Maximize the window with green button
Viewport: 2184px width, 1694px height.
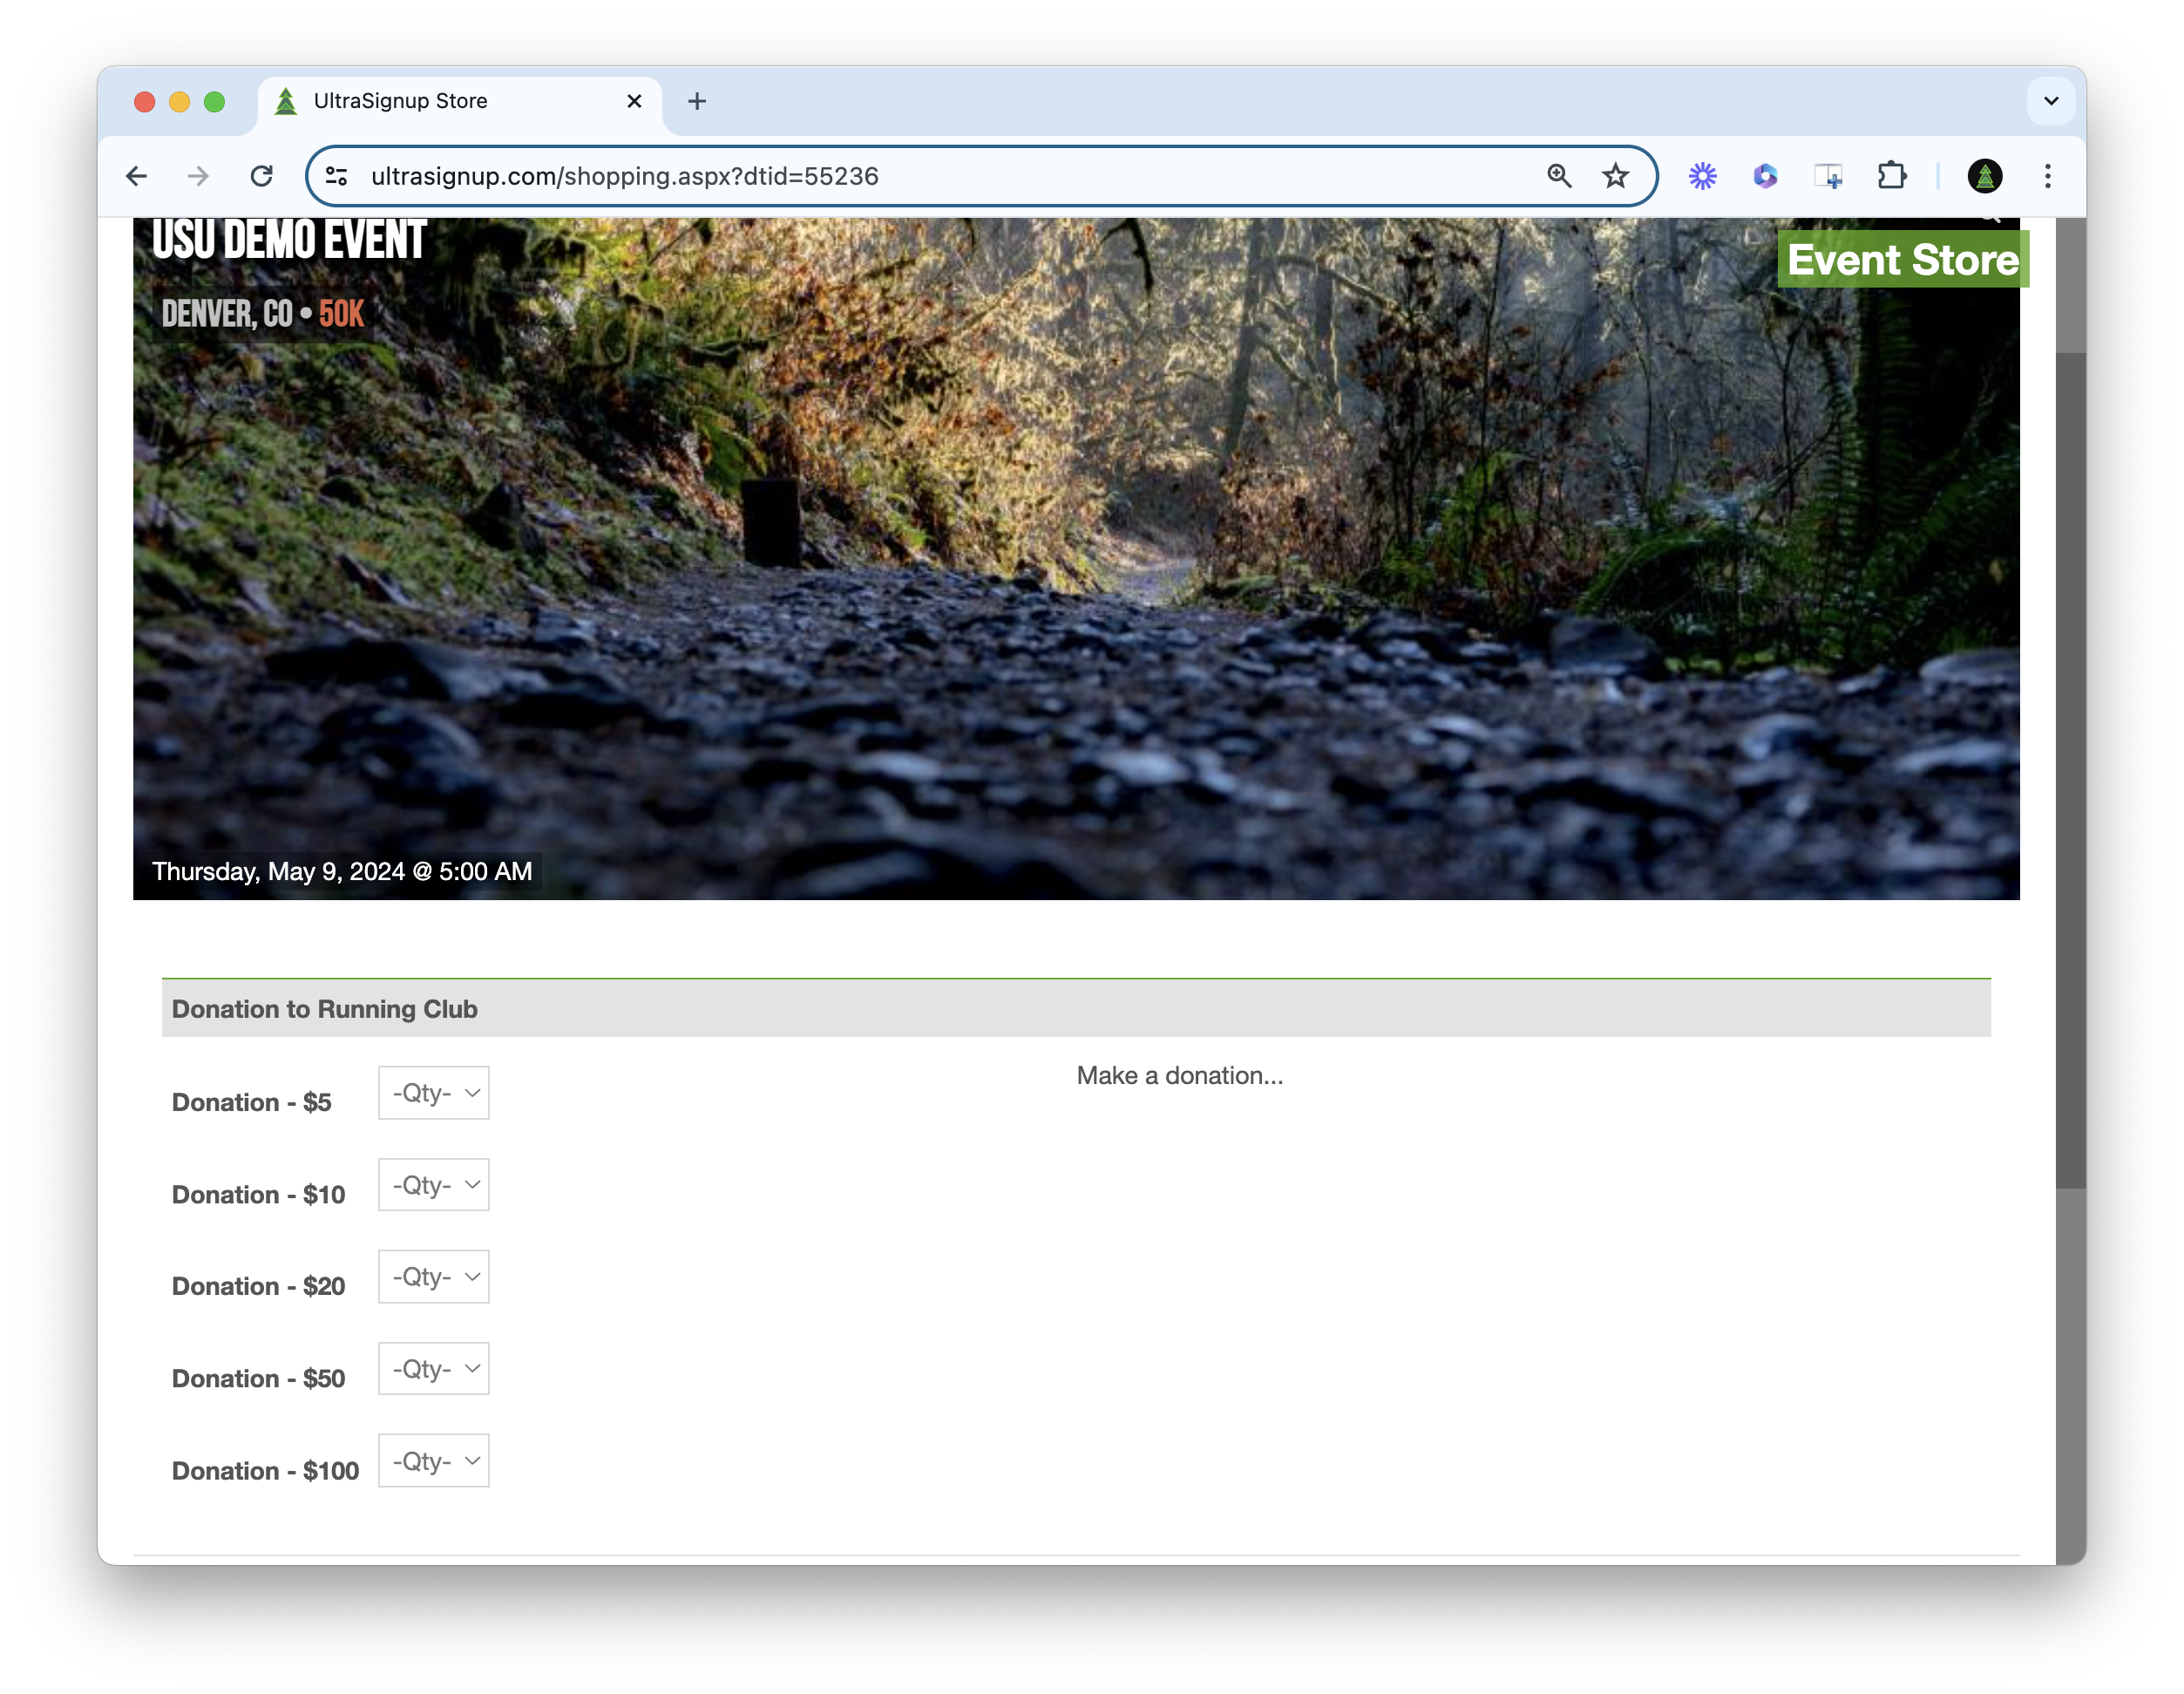214,102
